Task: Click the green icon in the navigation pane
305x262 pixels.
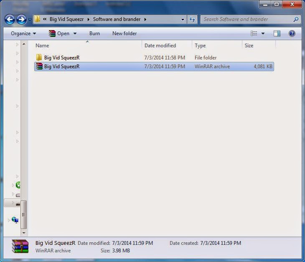Action: [x=18, y=185]
